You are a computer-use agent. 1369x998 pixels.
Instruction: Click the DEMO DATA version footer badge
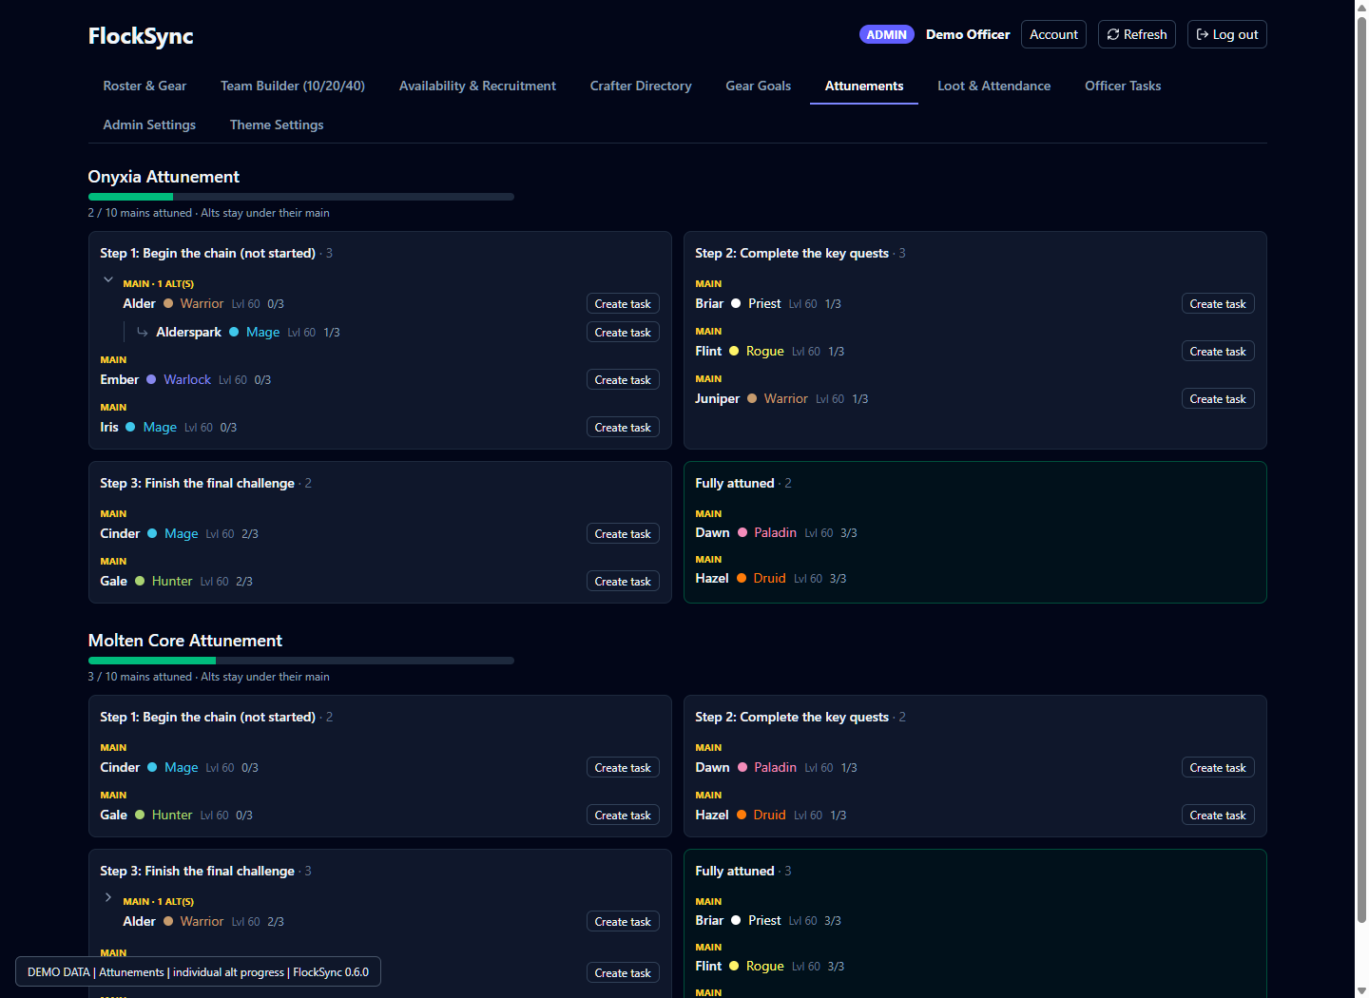click(198, 971)
